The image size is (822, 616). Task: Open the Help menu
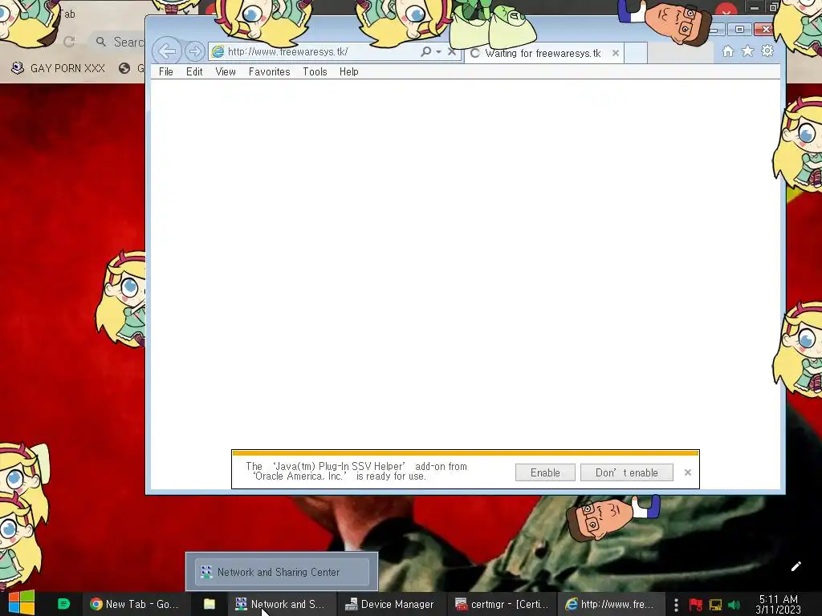[x=348, y=71]
